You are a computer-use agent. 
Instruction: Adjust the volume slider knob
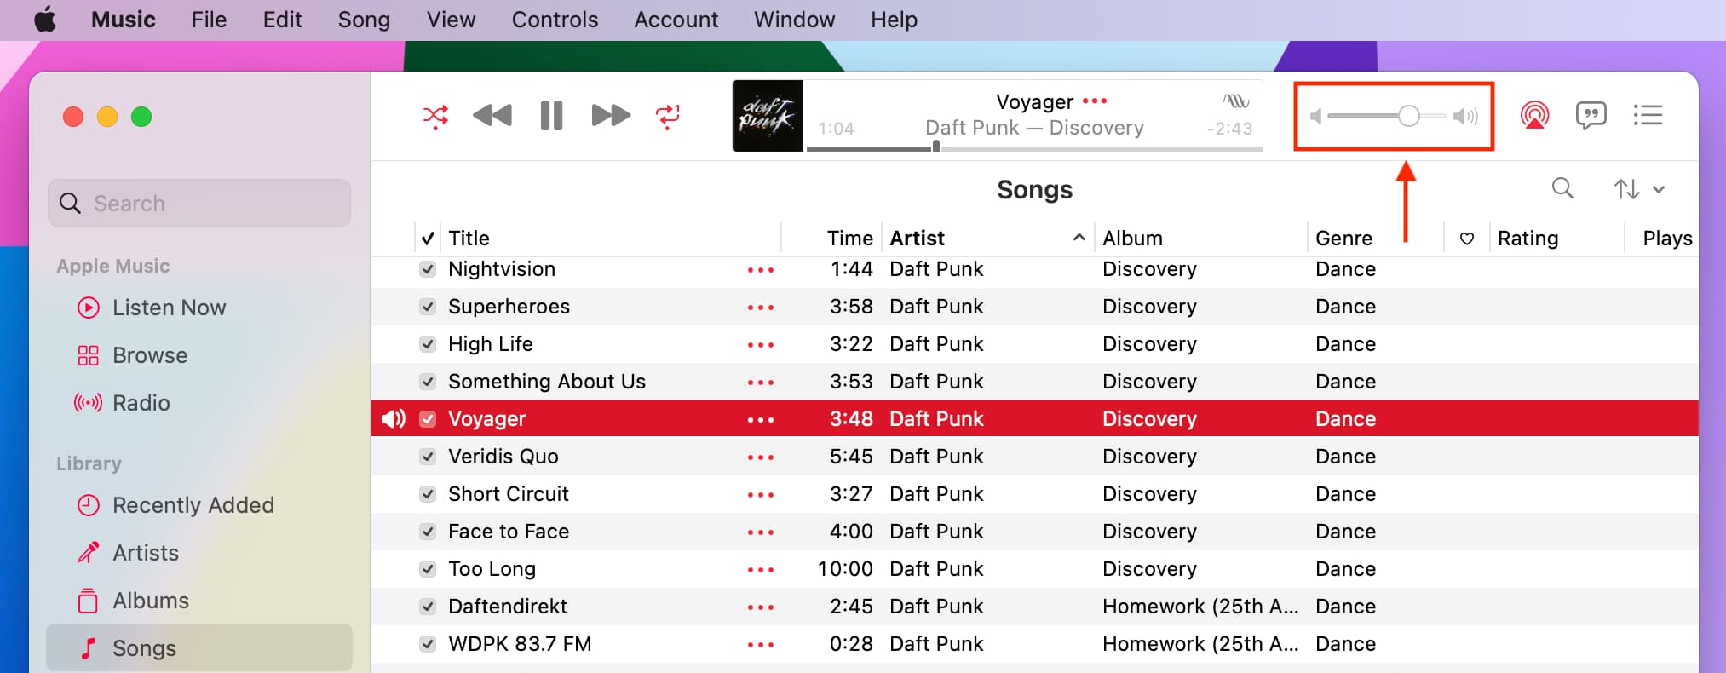coord(1408,116)
